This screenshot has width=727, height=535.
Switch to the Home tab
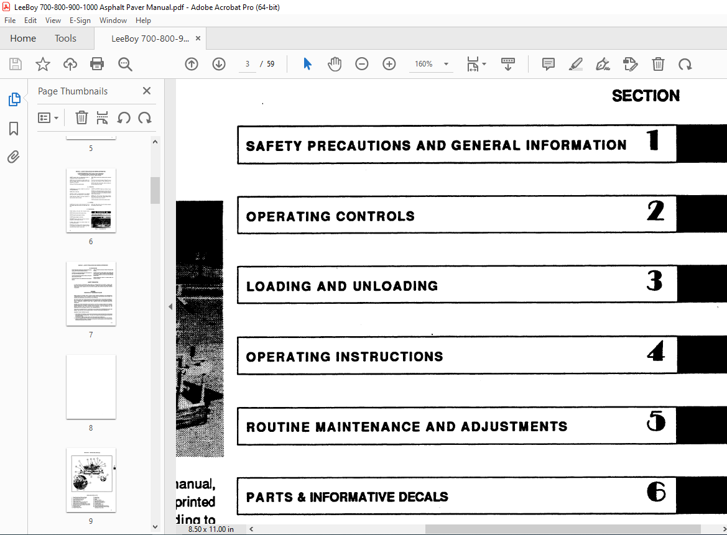pyautogui.click(x=23, y=39)
